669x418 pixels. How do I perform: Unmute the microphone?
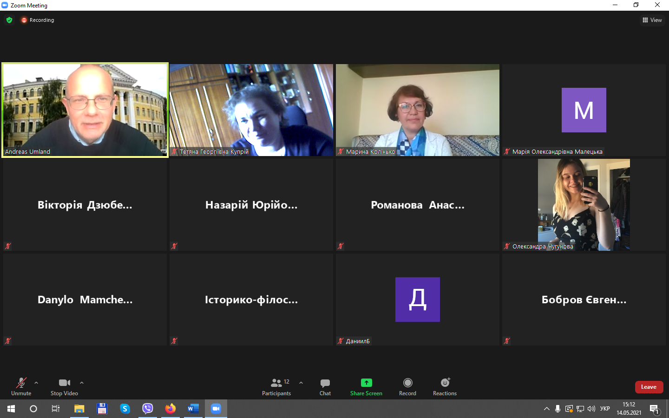point(21,386)
